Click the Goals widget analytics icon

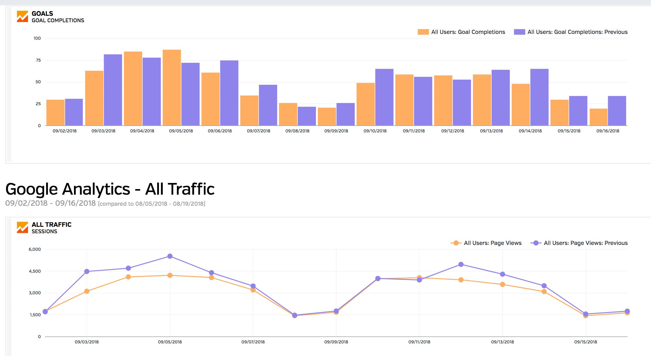point(22,17)
